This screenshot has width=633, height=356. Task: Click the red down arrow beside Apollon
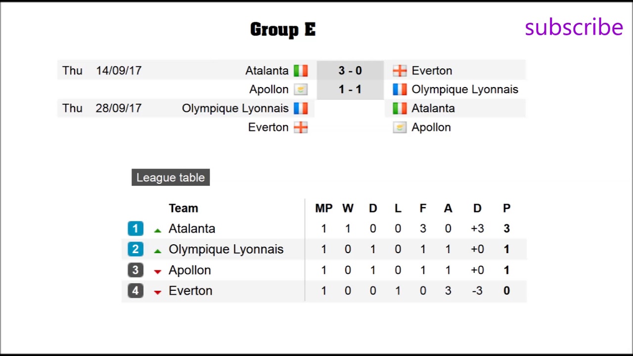click(x=158, y=271)
